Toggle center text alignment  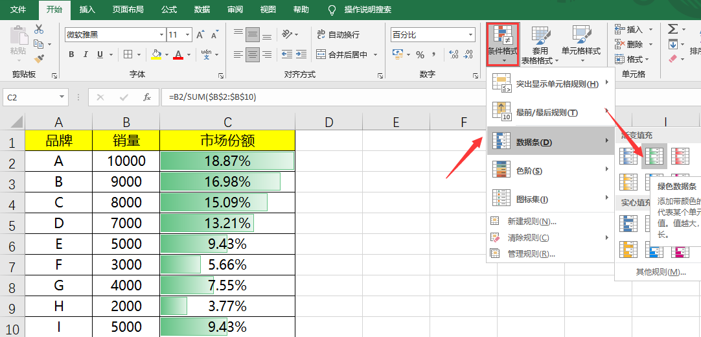(x=253, y=54)
